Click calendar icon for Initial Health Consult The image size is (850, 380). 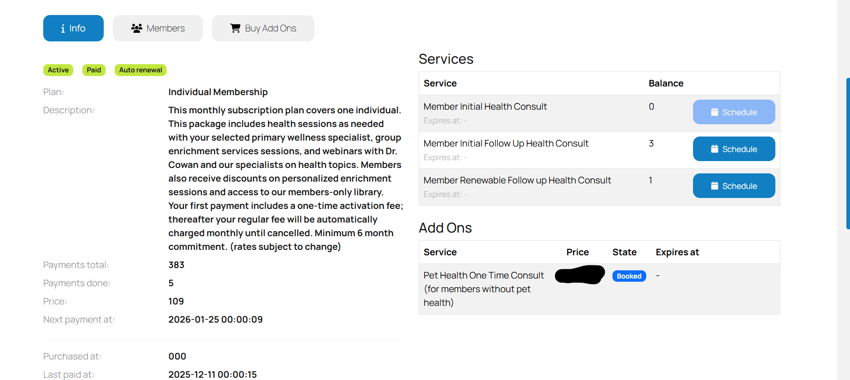coord(714,112)
